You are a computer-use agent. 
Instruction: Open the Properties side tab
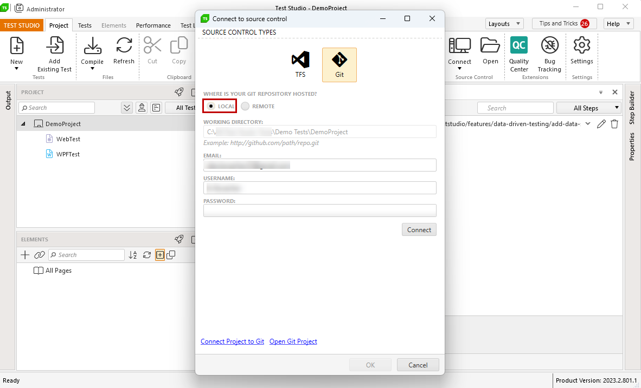tap(632, 147)
